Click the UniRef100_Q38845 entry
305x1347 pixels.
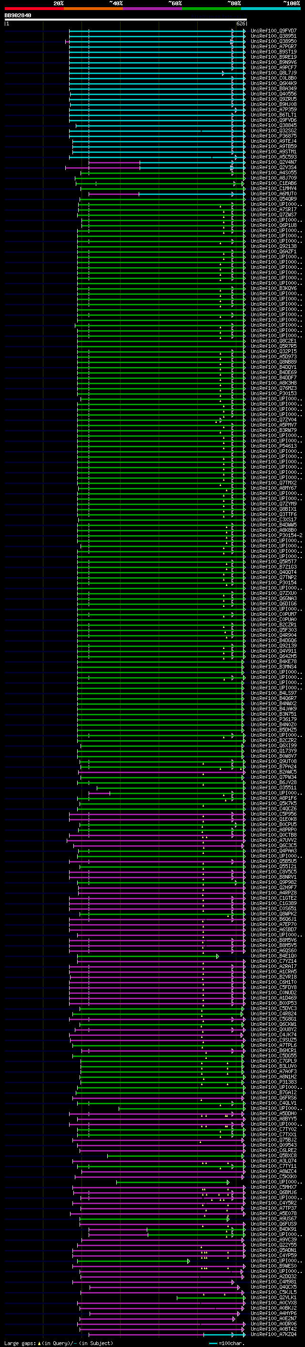point(274,126)
